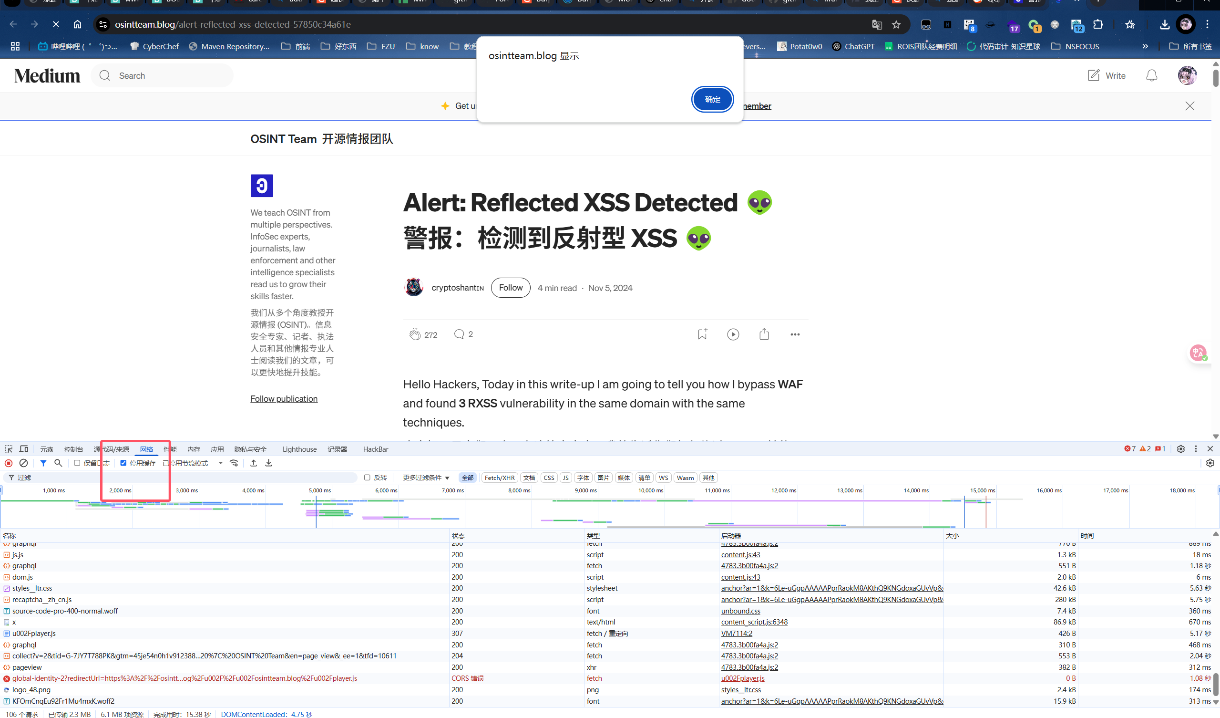The image size is (1220, 718).
Task: Open the FZU bookmark folder
Action: (x=381, y=46)
